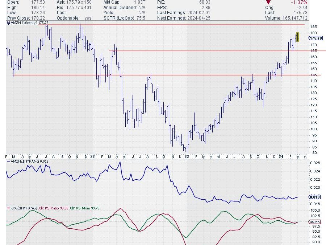Click the 80 price axis label

(x=314, y=153)
